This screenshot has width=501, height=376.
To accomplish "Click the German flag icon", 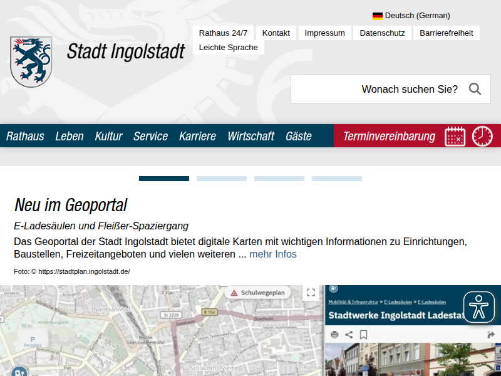I will click(378, 16).
